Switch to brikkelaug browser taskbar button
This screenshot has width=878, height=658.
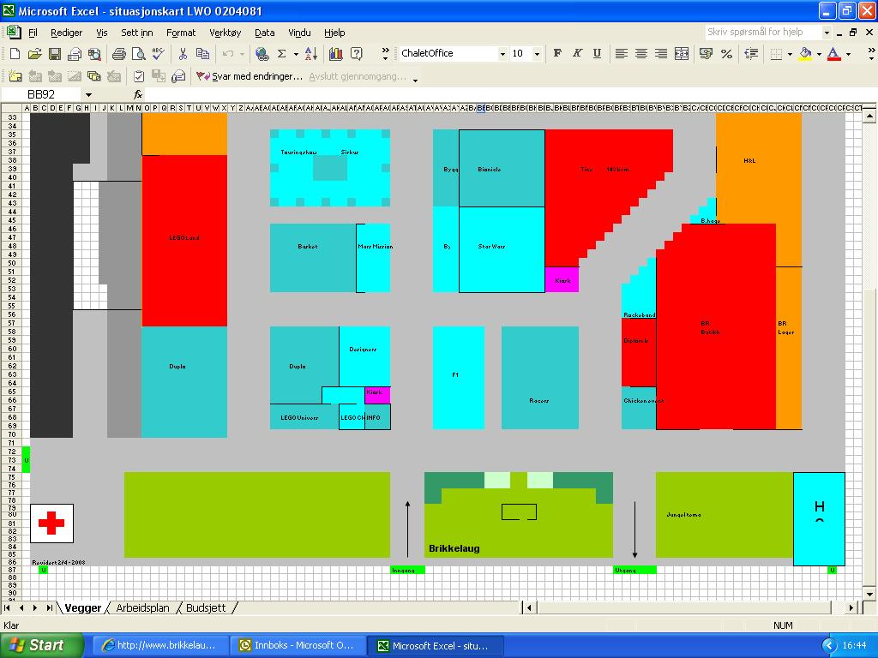point(160,645)
